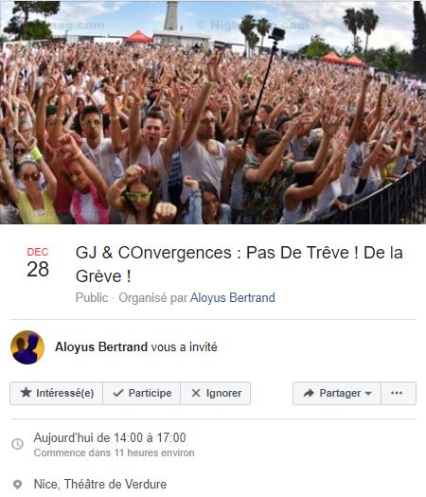Screen dimensions: 426x497
Task: Open the crowd cover photo
Action: (213, 113)
